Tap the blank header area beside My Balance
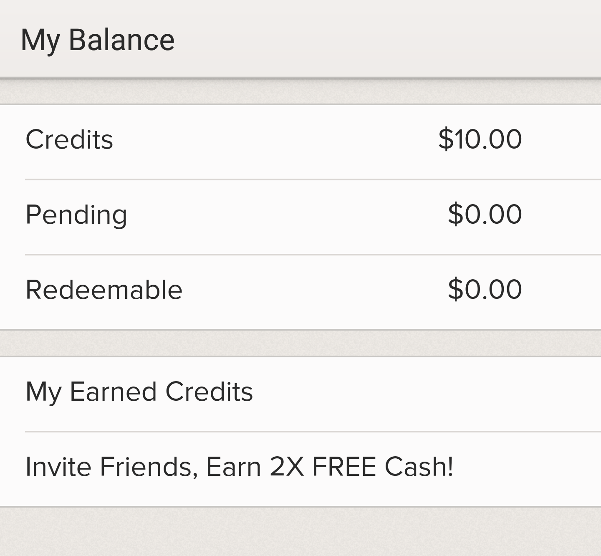601x556 pixels. point(388,40)
